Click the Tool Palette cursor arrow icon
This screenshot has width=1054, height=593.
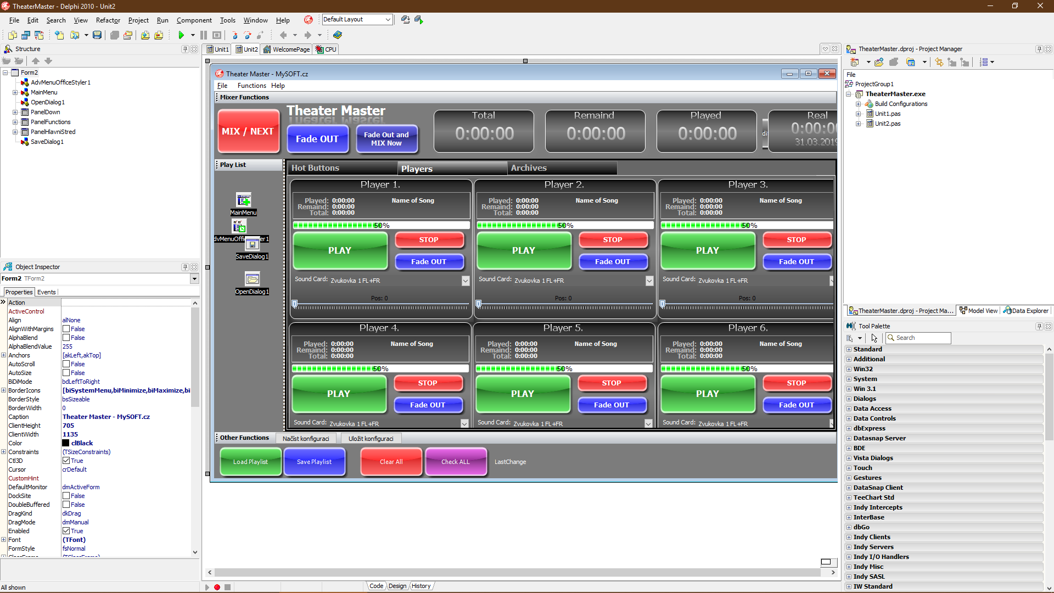[x=874, y=338]
